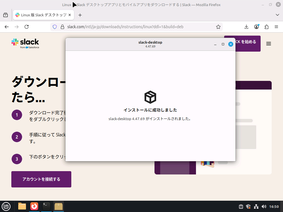Open the clipboard manager tray icon

[241, 206]
